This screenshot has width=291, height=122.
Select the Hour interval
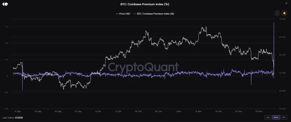click(x=276, y=117)
